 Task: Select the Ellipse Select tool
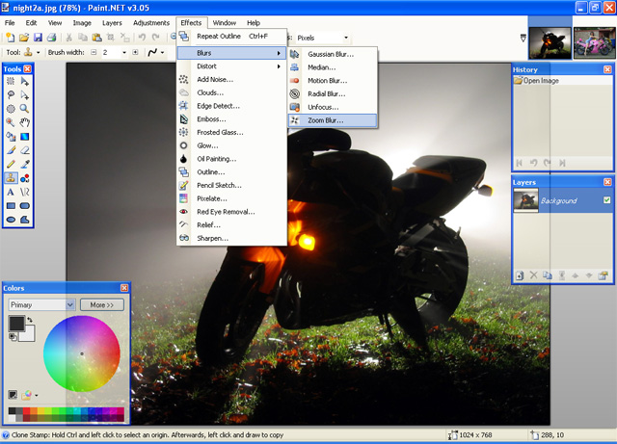click(x=11, y=109)
